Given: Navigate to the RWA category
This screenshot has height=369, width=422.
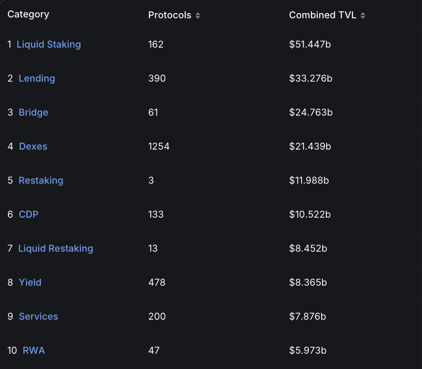Looking at the screenshot, I should (x=34, y=350).
